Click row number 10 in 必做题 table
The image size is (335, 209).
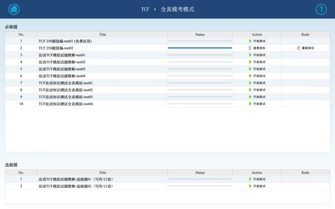(x=21, y=104)
